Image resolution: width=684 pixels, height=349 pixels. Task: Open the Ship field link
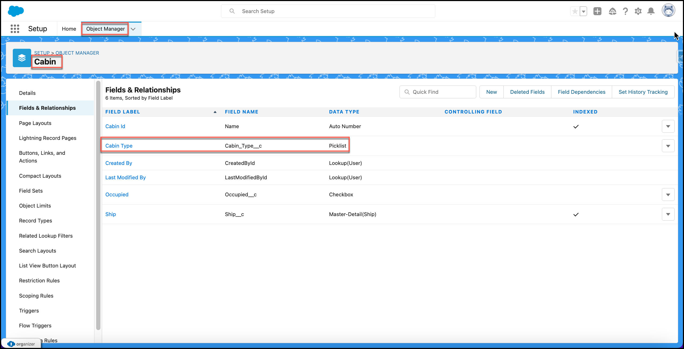pyautogui.click(x=111, y=214)
